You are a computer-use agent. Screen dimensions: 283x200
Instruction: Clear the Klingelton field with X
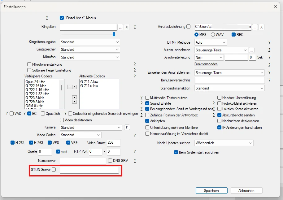pyautogui.click(x=127, y=27)
